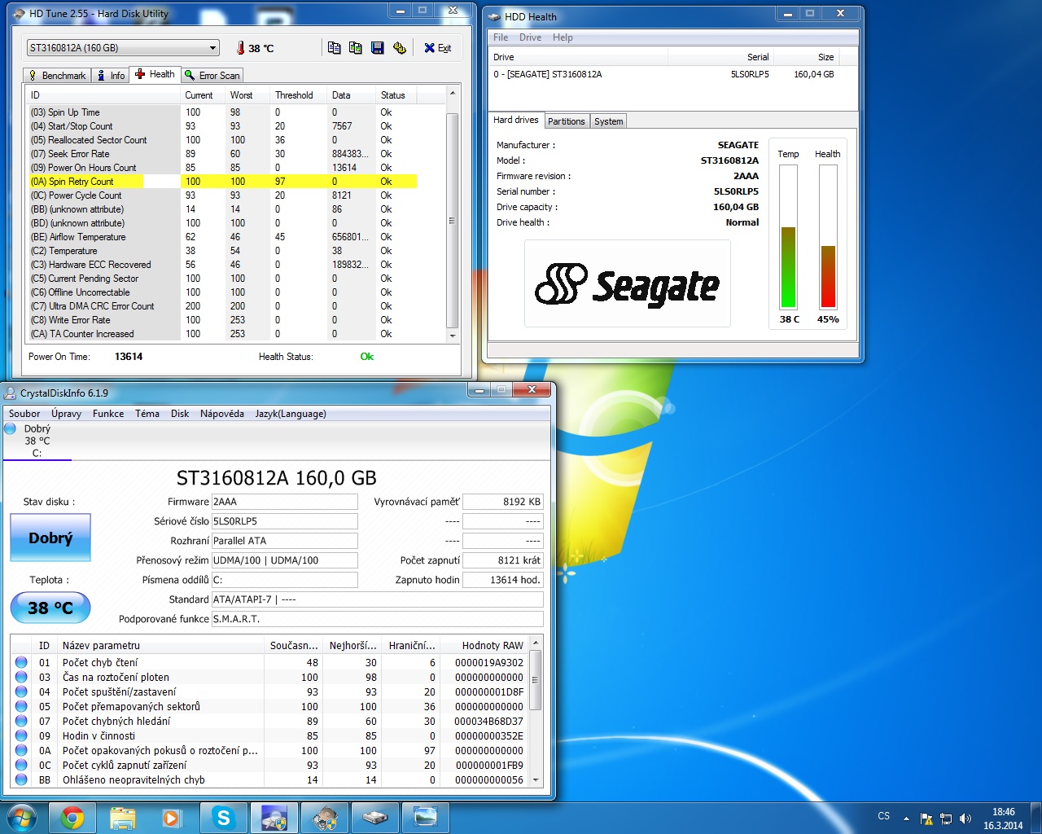Switch to the Error Scan tab
This screenshot has width=1042, height=834.
point(212,75)
